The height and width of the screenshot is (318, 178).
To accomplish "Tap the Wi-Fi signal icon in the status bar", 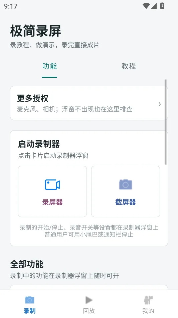I will point(146,6).
